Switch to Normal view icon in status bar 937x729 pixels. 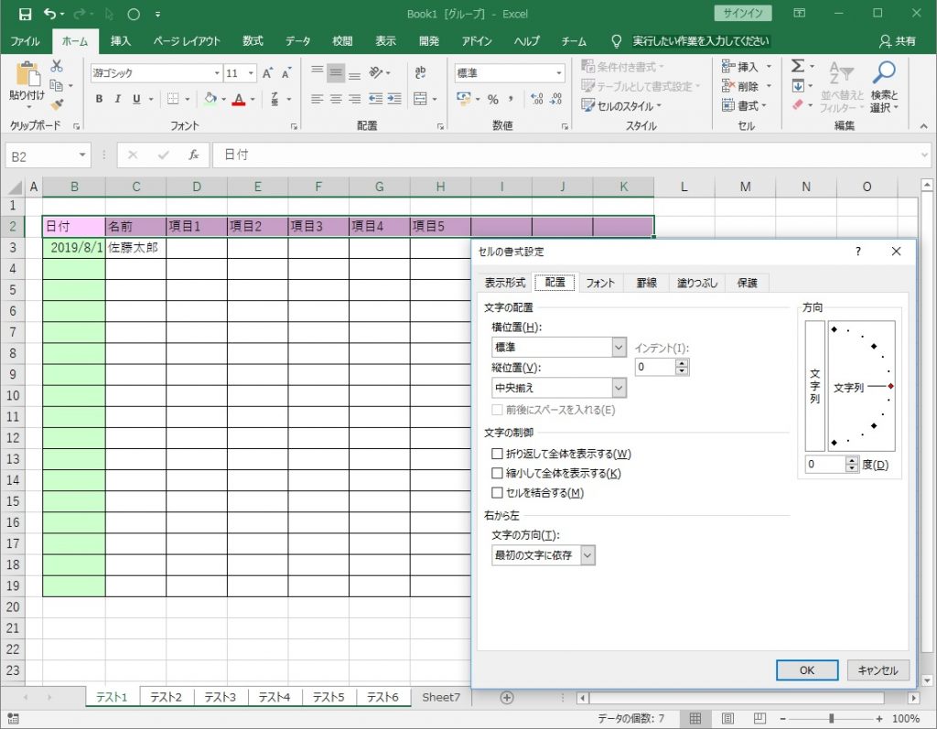pyautogui.click(x=695, y=718)
